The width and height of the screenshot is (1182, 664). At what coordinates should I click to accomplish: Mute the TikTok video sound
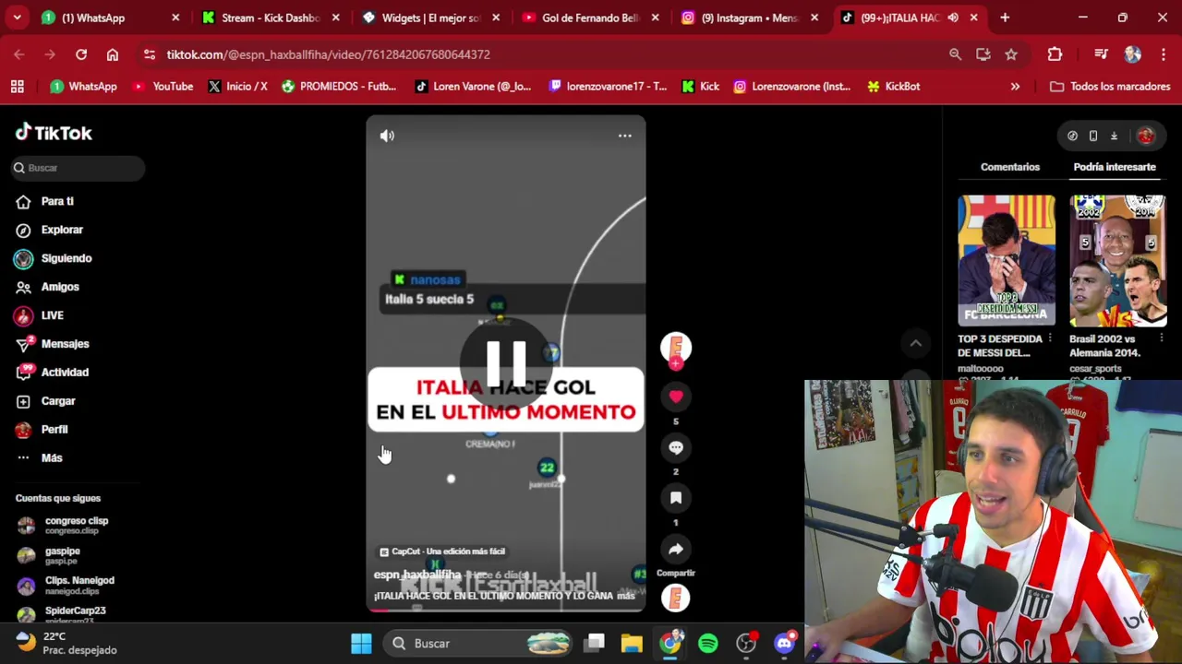[x=387, y=136]
